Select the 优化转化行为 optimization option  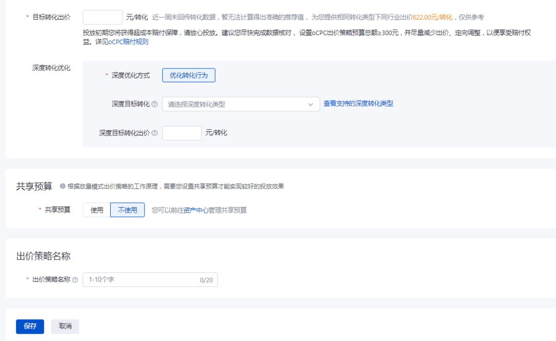pos(188,75)
